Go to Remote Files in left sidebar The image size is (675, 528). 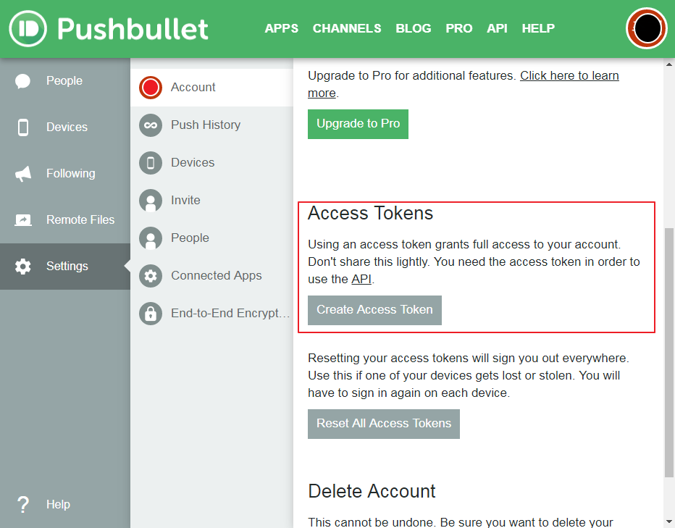click(x=65, y=219)
